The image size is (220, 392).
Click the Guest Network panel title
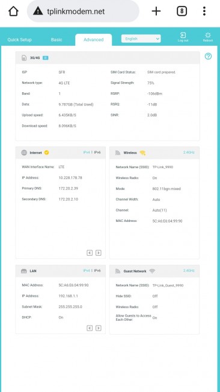point(135,271)
